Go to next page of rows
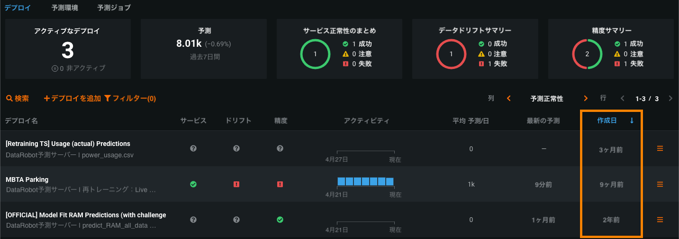This screenshot has width=679, height=239. [670, 98]
